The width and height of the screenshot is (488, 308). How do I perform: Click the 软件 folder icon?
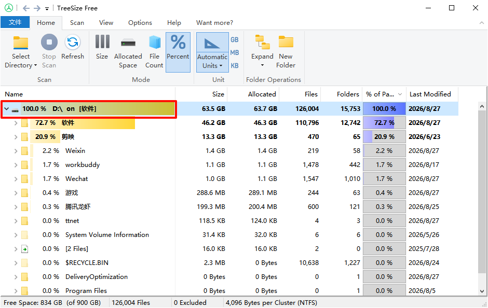click(24, 123)
